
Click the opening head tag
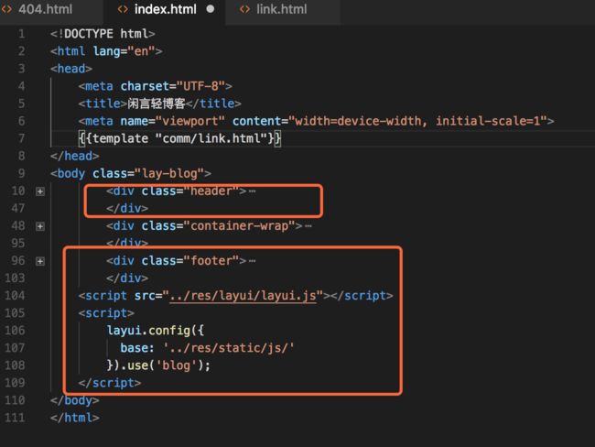[x=71, y=69]
